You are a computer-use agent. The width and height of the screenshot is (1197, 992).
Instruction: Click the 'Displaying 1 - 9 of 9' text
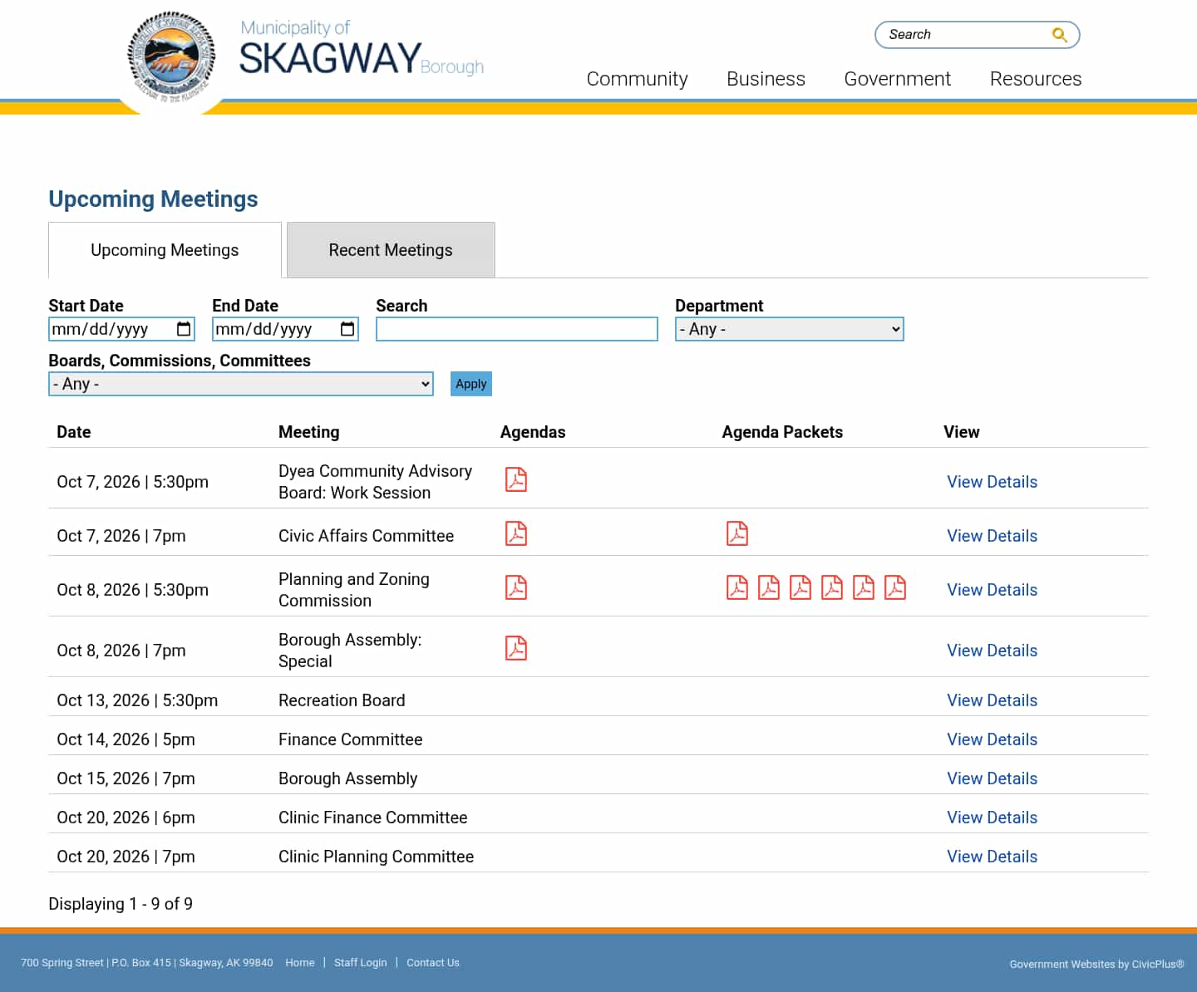[121, 904]
